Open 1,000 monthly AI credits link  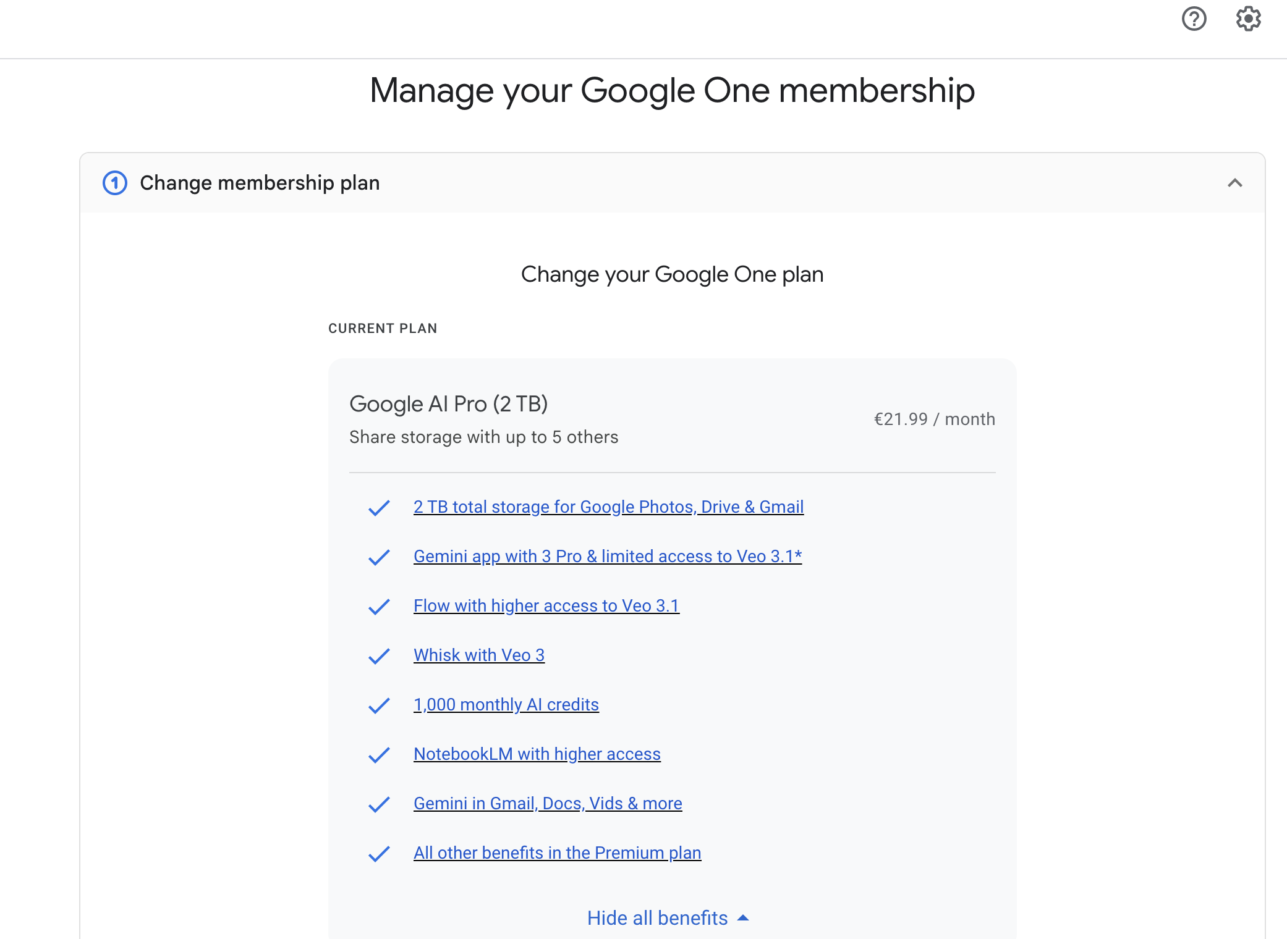[506, 705]
